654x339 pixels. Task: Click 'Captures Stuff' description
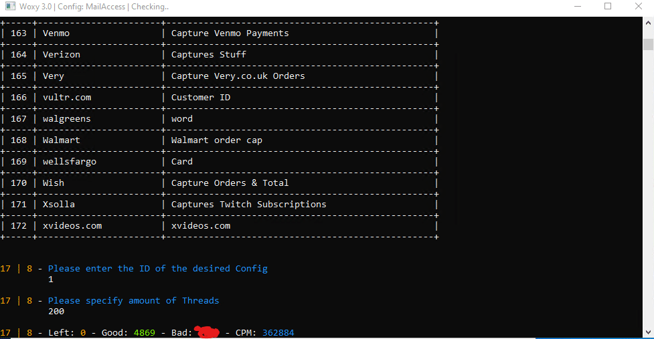209,55
